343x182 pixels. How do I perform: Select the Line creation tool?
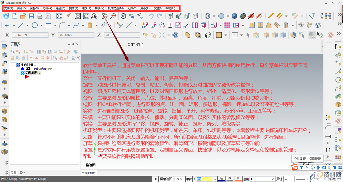[x=21, y=25]
